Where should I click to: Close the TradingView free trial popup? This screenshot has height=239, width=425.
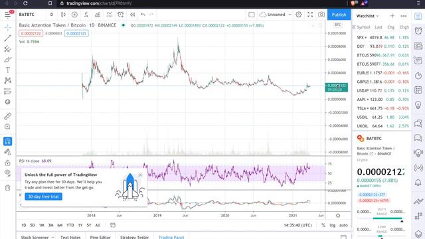pos(140,175)
